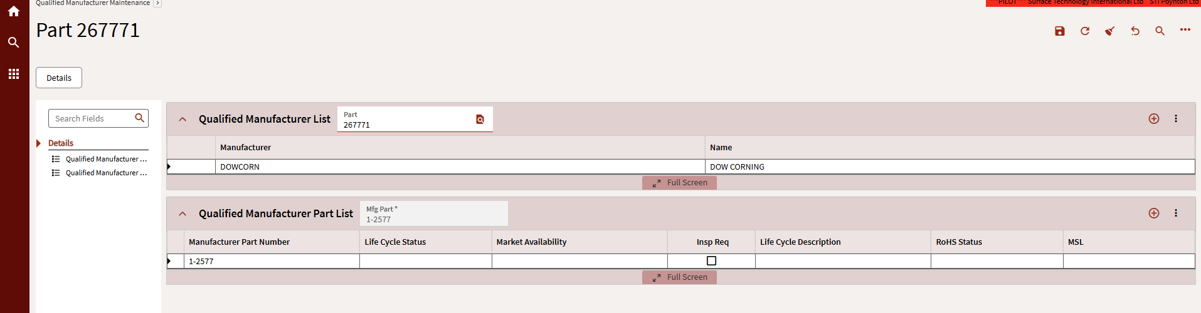Click the Search Fields input box

(93, 118)
